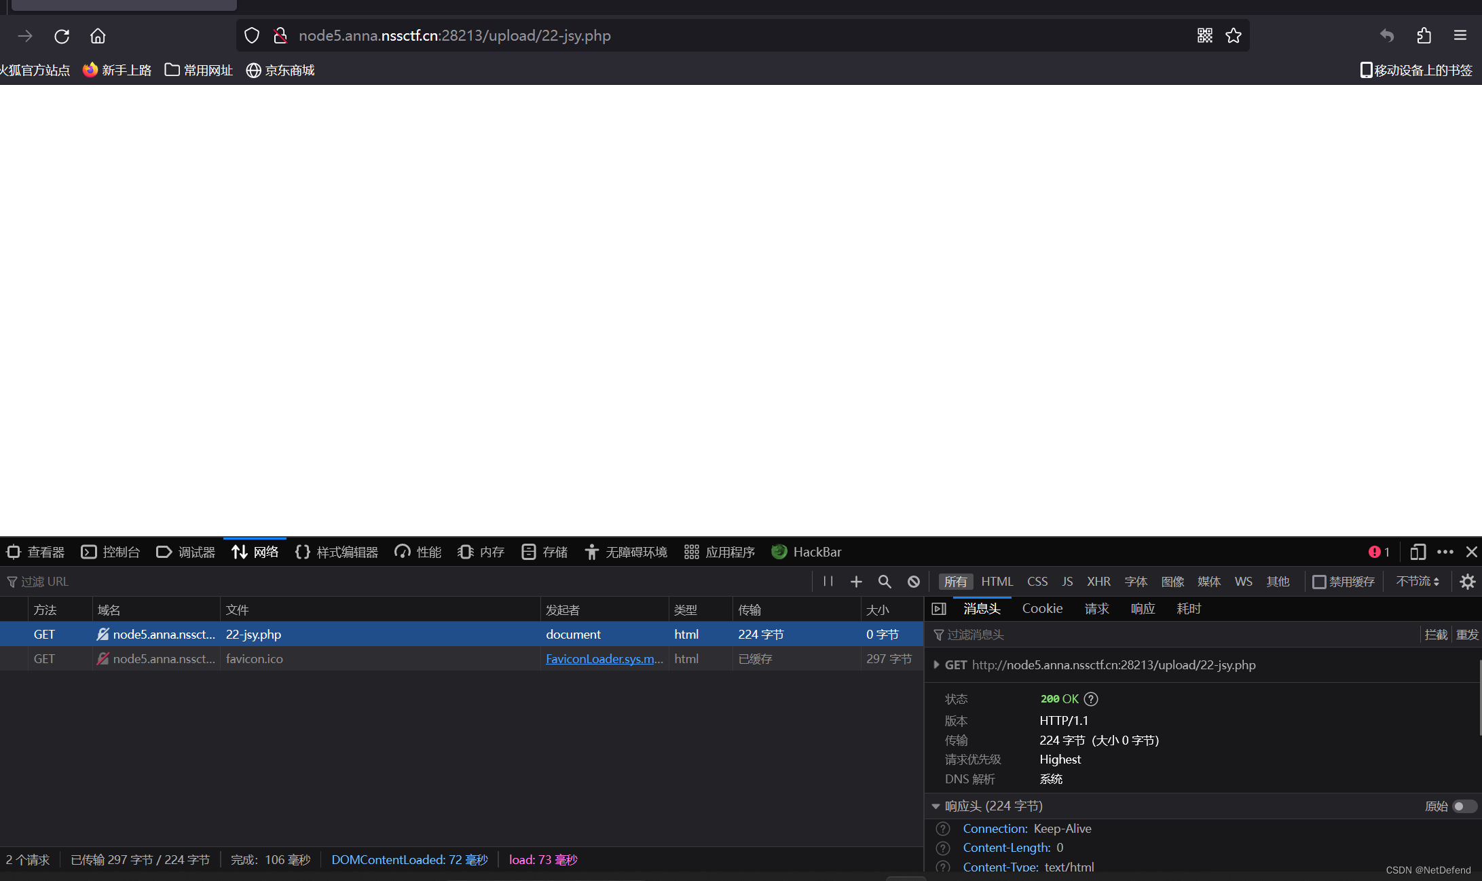Filter requests by WS

[x=1244, y=582]
